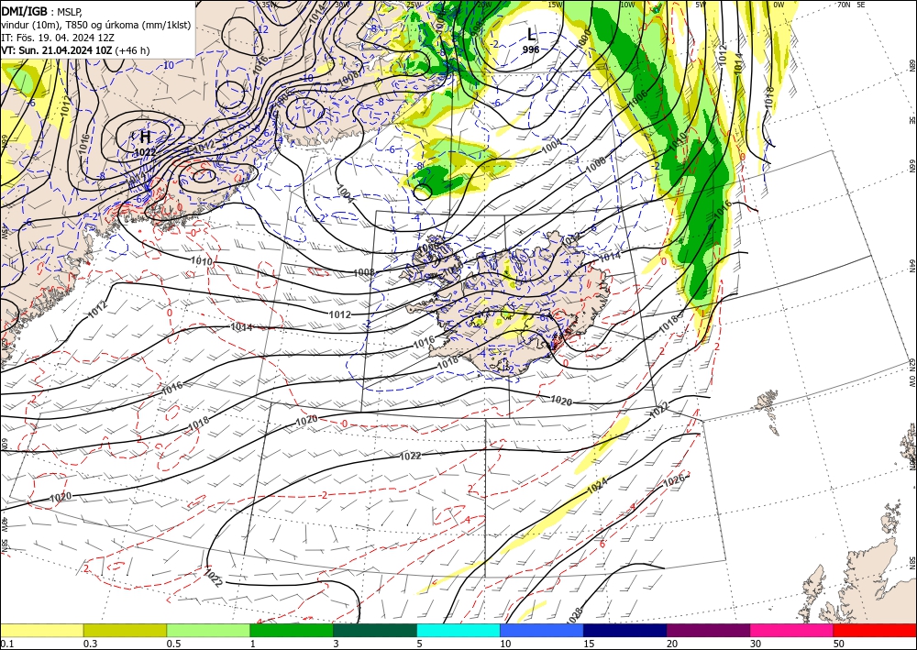The height and width of the screenshot is (650, 917).
Task: Click the 'H' high pressure marker
Action: click(x=145, y=138)
